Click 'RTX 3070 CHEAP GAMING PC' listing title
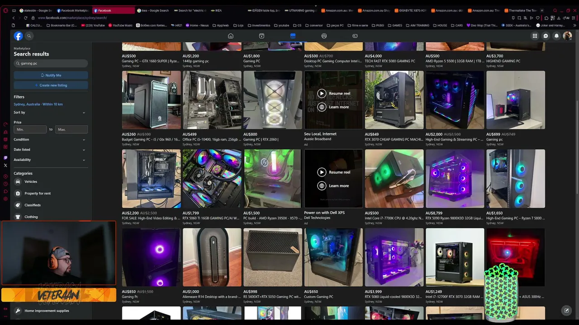579x325 pixels. point(394,139)
